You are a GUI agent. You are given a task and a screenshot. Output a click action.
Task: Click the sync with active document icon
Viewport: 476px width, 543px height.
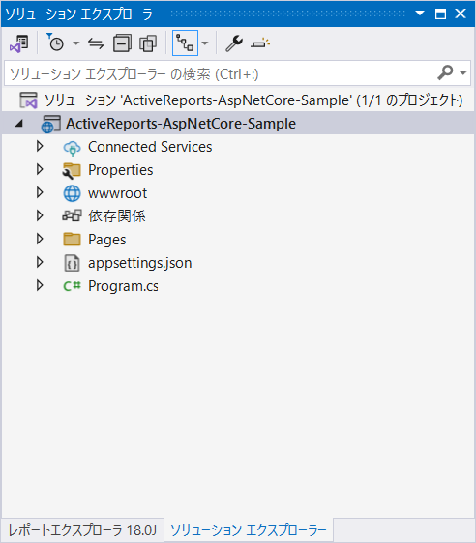click(96, 43)
